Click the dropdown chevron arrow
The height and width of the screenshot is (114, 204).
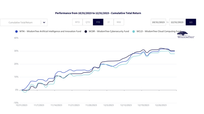pyautogui.click(x=44, y=22)
